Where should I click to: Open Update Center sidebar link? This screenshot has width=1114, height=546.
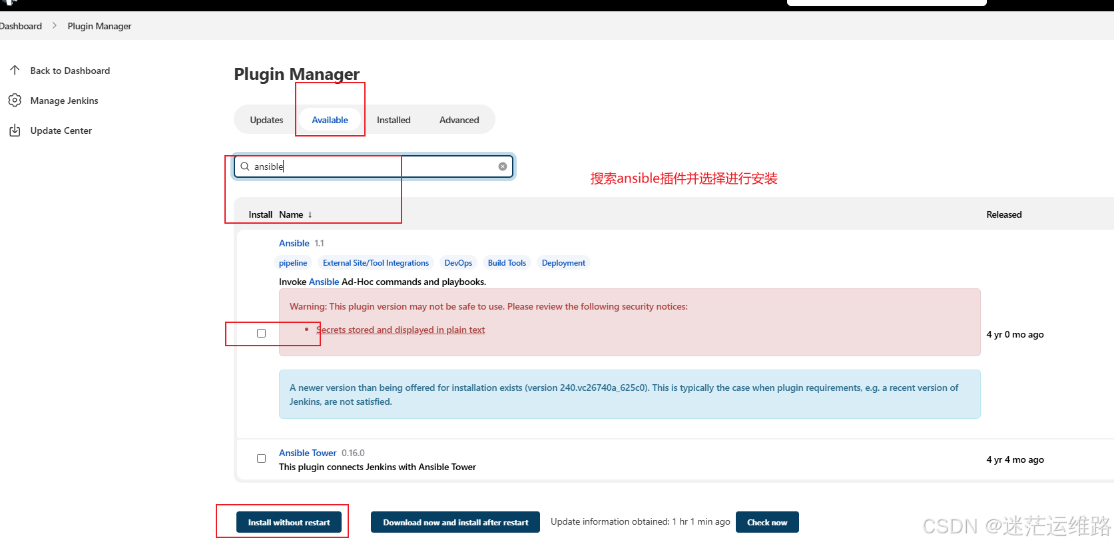click(61, 131)
